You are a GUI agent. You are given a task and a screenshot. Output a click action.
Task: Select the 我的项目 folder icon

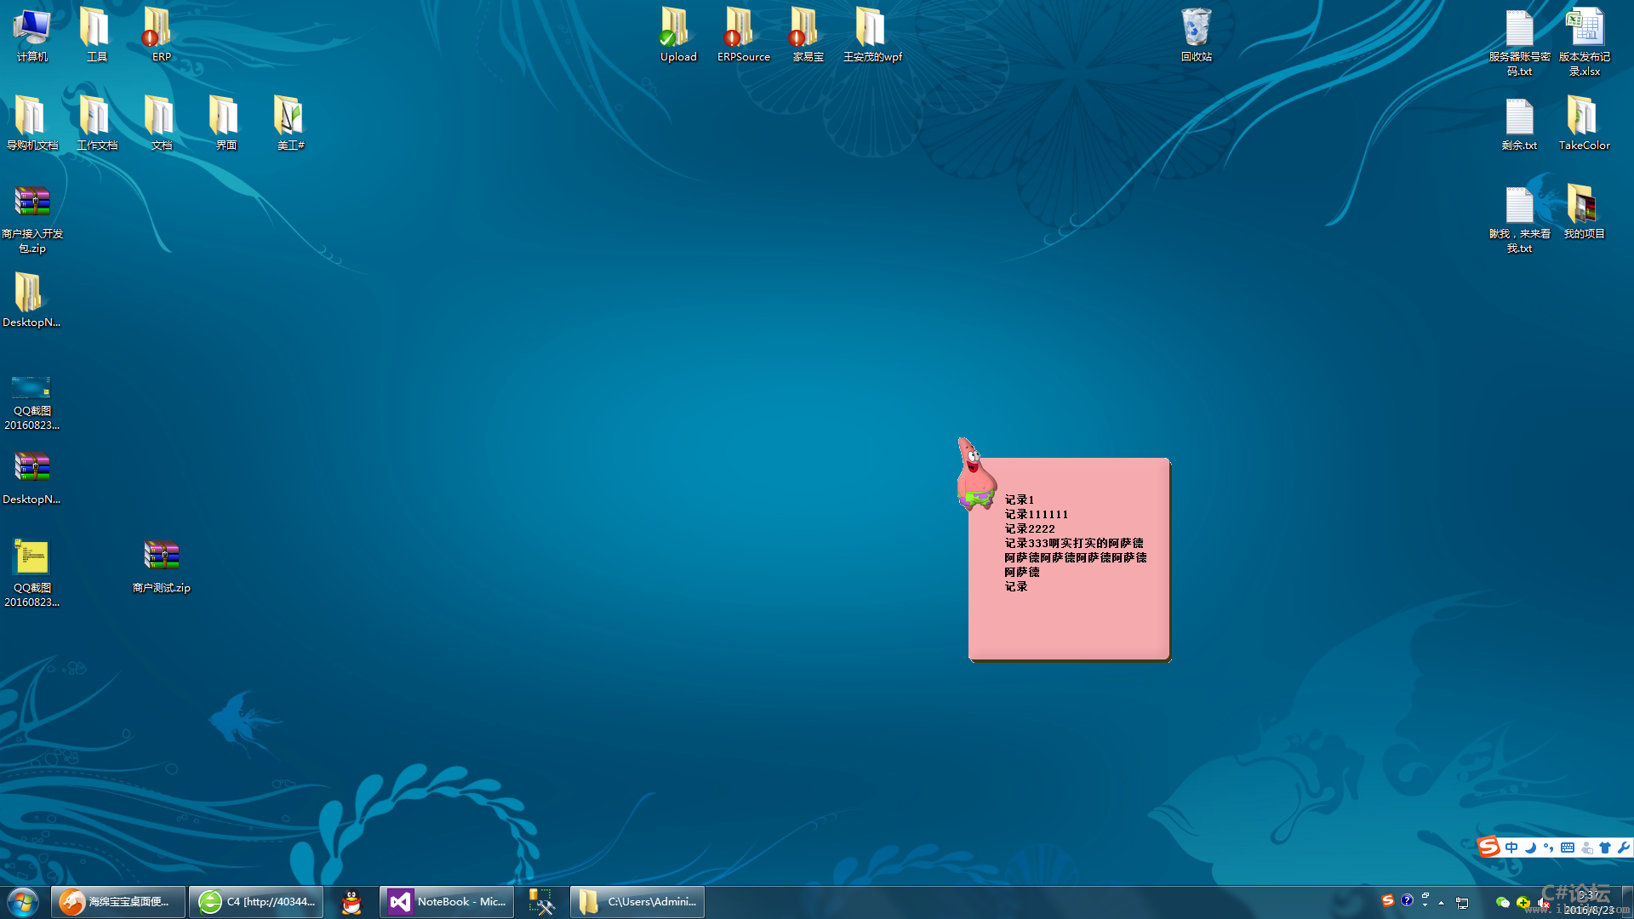pos(1584,213)
